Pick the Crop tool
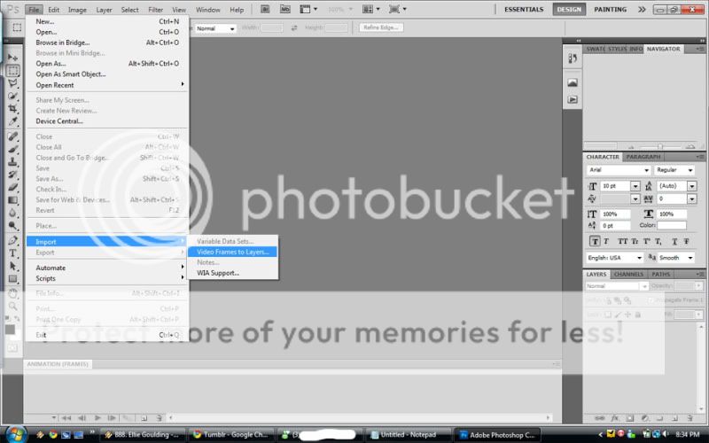This screenshot has height=443, width=709. (x=13, y=108)
